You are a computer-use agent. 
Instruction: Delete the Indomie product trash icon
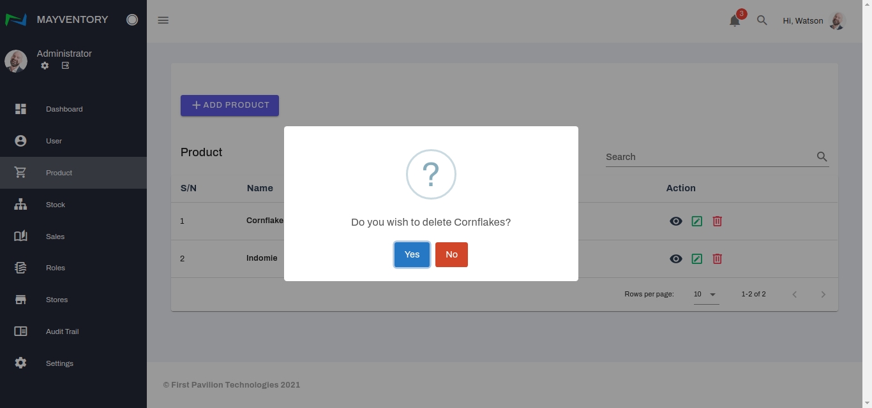717,259
